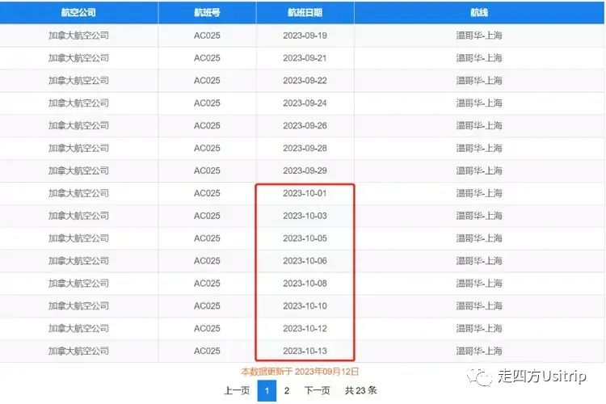The image size is (606, 404).
Task: Click 加拿大航空公司 in the 2023-09-26 row
Action: (x=78, y=126)
